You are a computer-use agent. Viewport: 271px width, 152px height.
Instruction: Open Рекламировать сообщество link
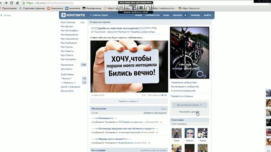[185, 87]
